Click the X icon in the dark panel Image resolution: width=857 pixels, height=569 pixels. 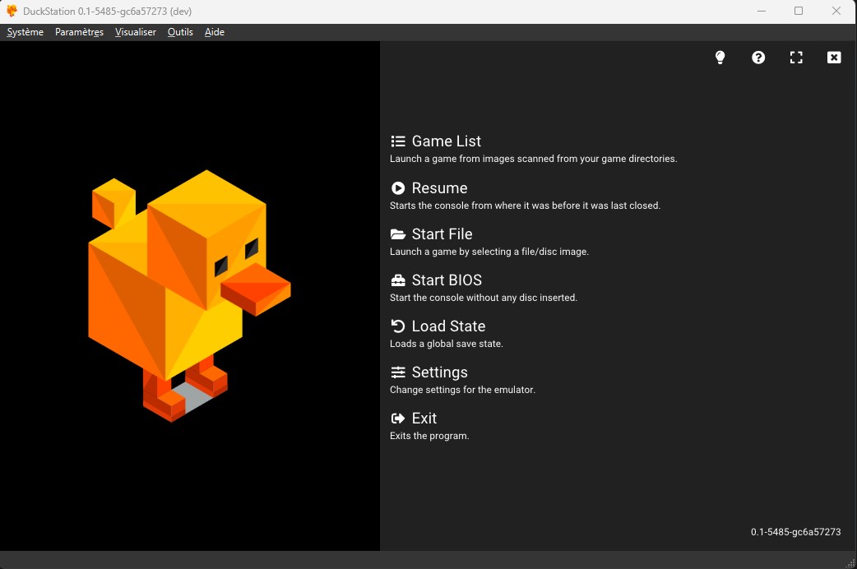point(834,58)
